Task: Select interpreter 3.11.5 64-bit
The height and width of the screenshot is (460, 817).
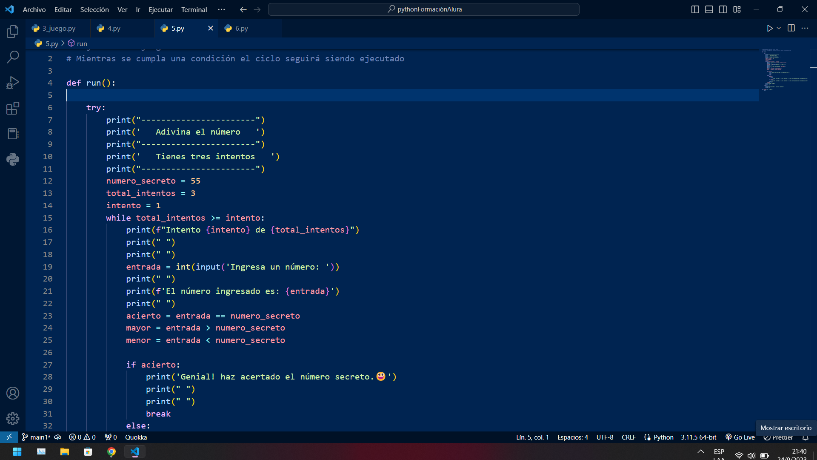Action: click(x=698, y=437)
